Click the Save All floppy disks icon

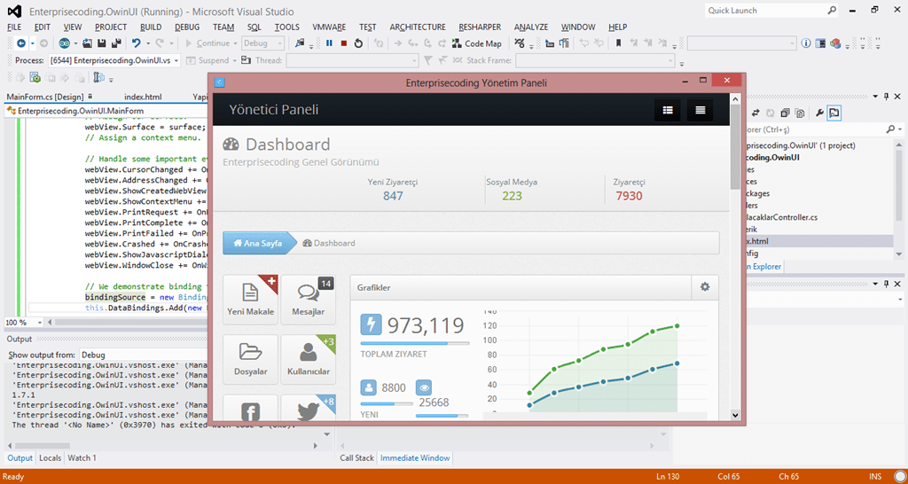pyautogui.click(x=115, y=43)
